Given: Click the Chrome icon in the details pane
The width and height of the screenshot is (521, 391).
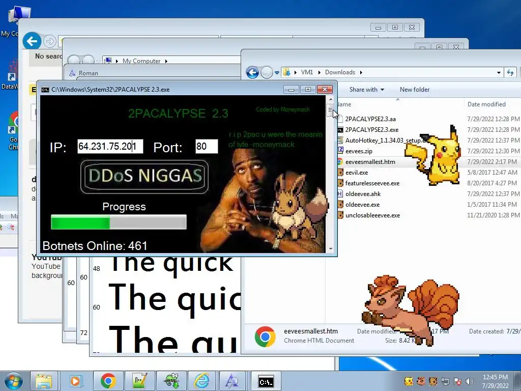Looking at the screenshot, I should click(265, 337).
